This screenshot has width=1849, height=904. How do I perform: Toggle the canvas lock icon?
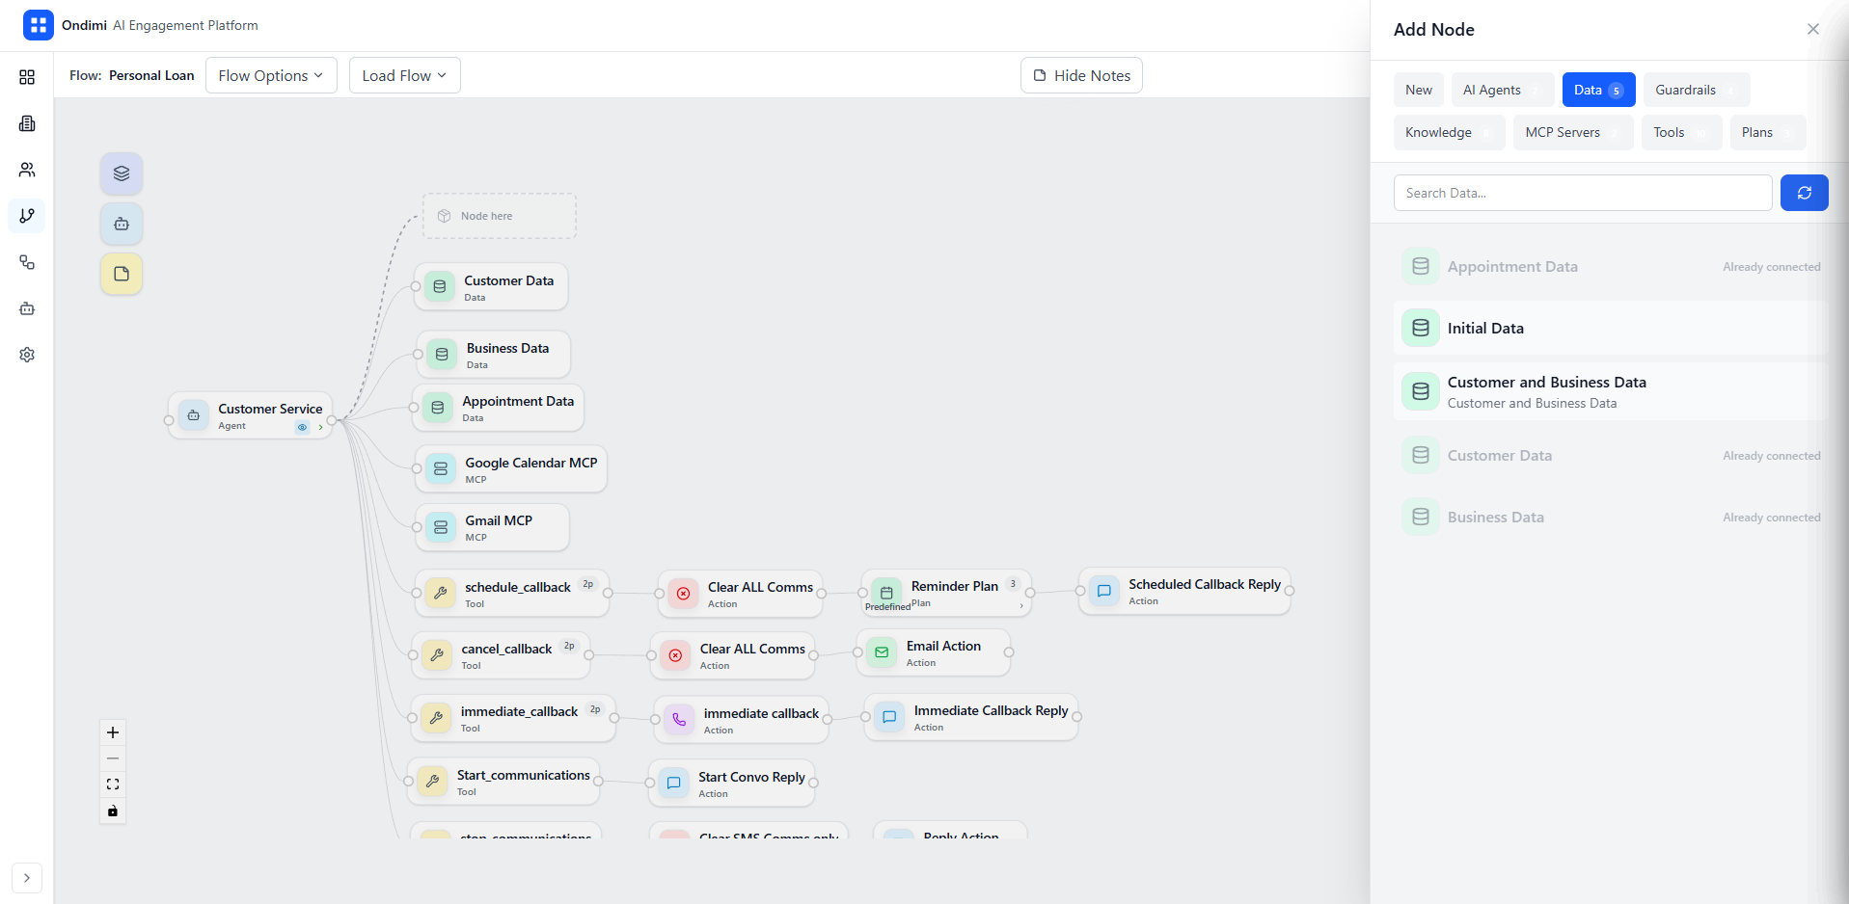point(113,811)
